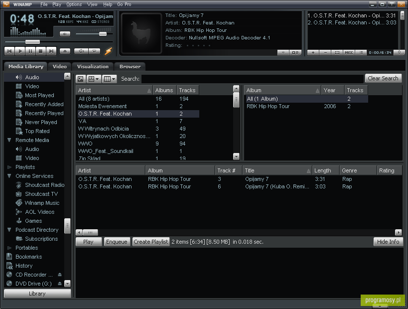Skip to next track

click(51, 51)
